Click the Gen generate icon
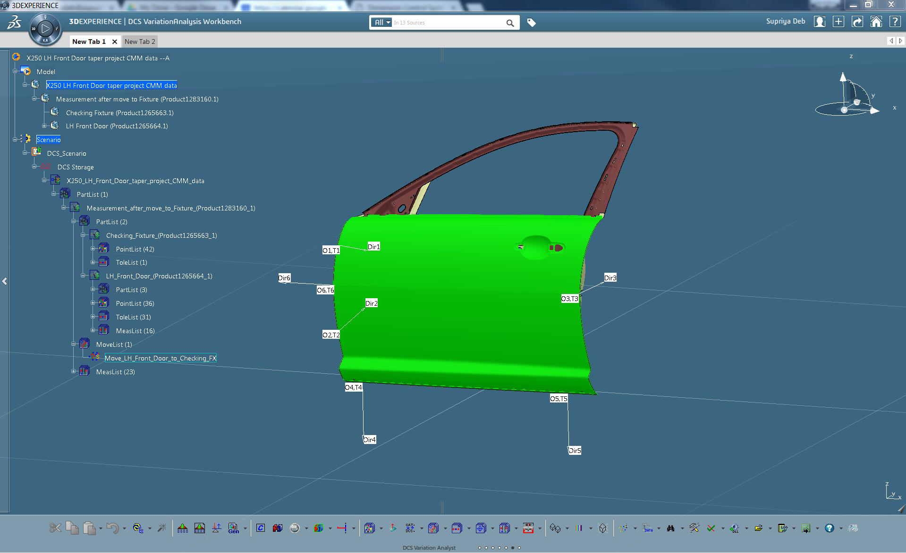 [234, 528]
